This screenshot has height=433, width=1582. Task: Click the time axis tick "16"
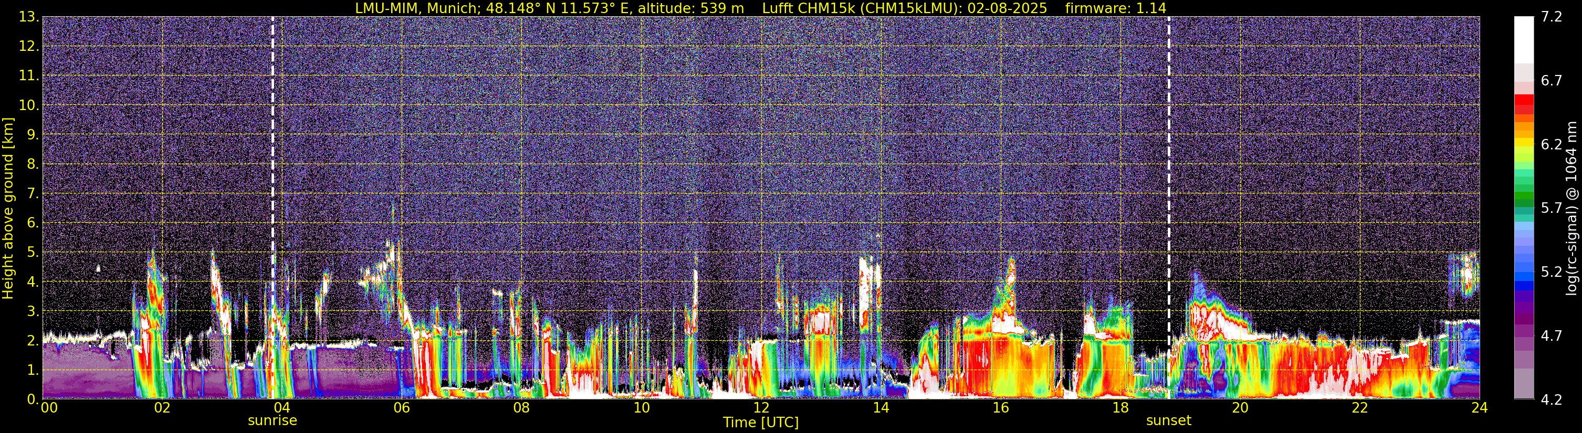[1000, 408]
